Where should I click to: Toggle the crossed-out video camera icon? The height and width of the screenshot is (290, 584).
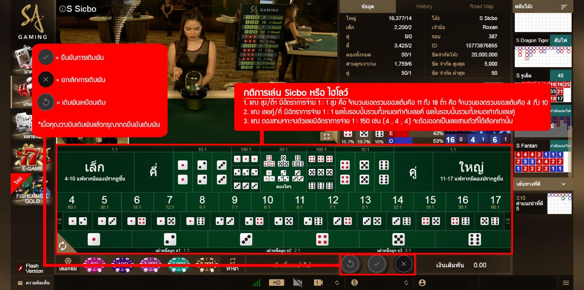tap(298, 283)
